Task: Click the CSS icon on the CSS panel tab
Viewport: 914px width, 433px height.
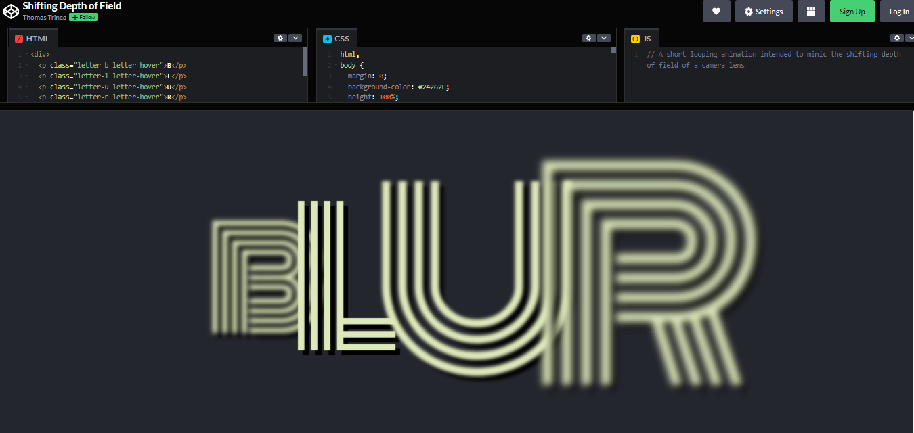Action: [x=327, y=38]
